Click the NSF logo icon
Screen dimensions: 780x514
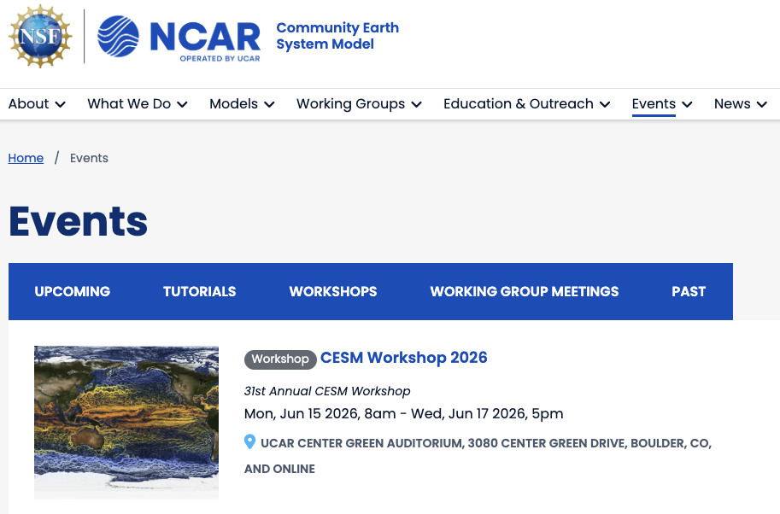40,37
